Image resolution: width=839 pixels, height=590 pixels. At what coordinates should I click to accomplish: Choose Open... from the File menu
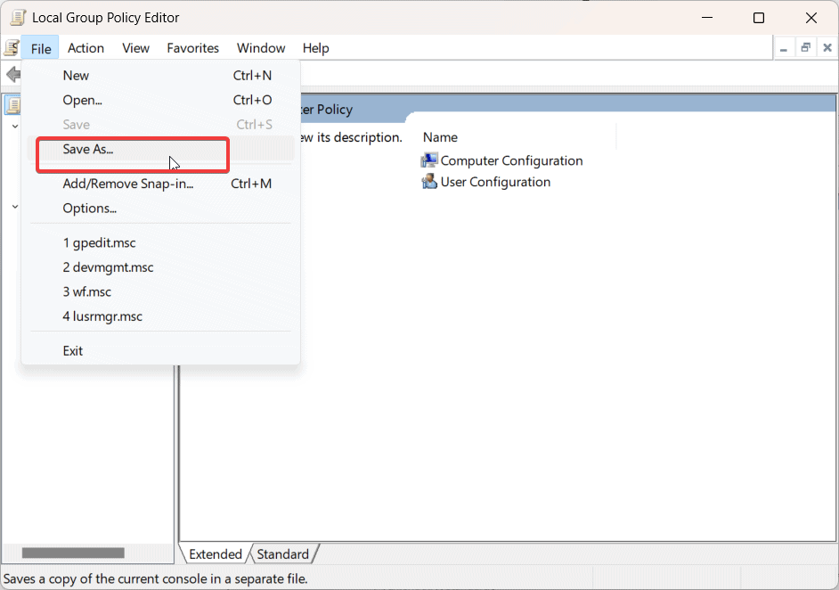coord(160,100)
